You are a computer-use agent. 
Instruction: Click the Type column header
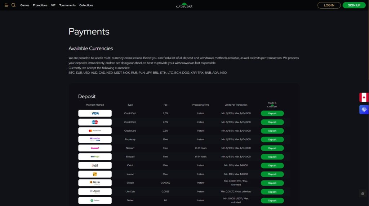(x=130, y=105)
